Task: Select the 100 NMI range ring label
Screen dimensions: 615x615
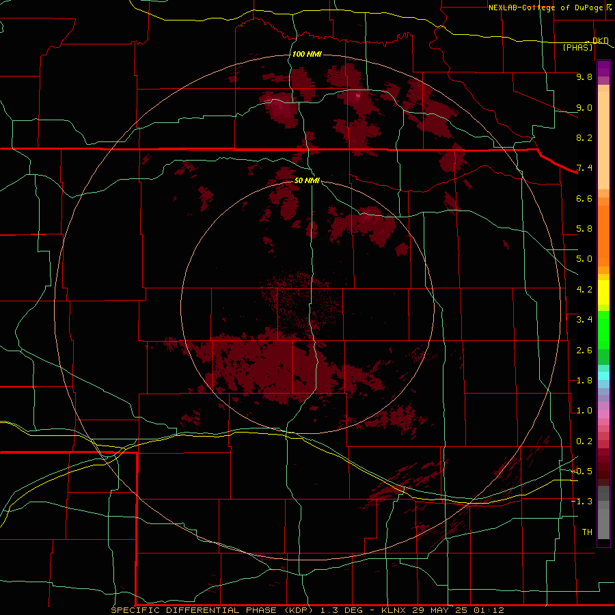Action: coord(307,54)
